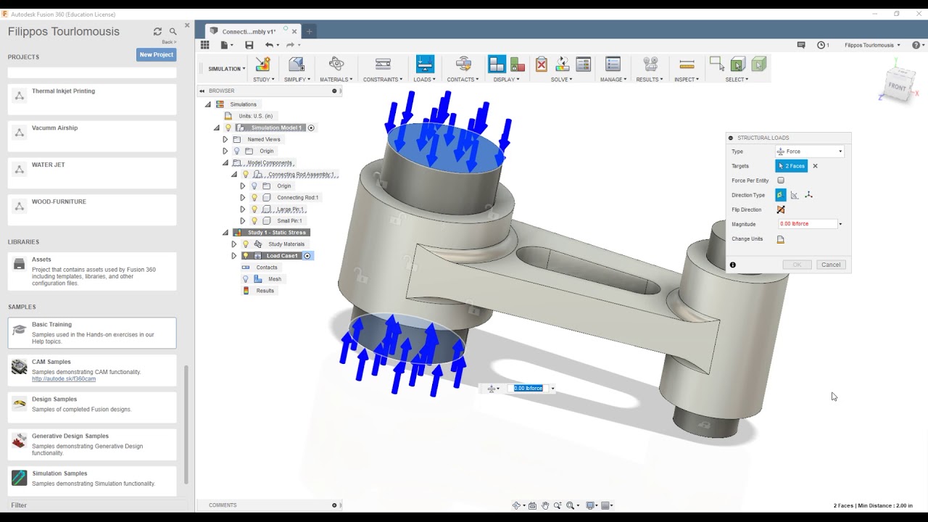
Task: Open the Magnitude dropdown arrow
Action: point(840,224)
